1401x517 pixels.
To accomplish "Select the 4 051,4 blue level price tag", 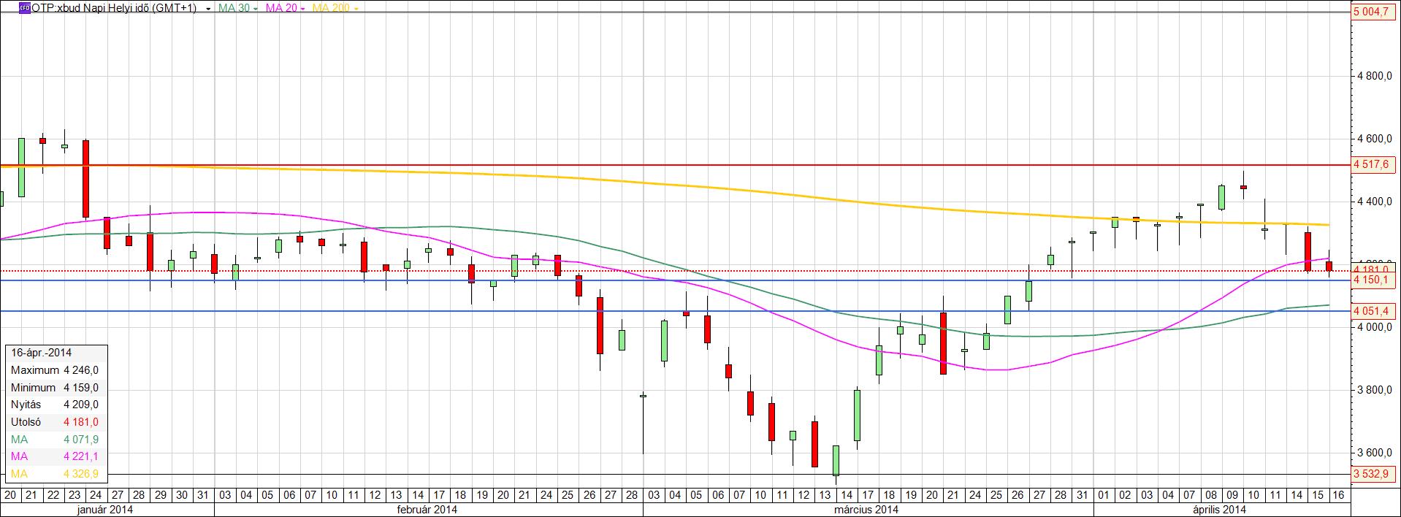I will [1372, 311].
